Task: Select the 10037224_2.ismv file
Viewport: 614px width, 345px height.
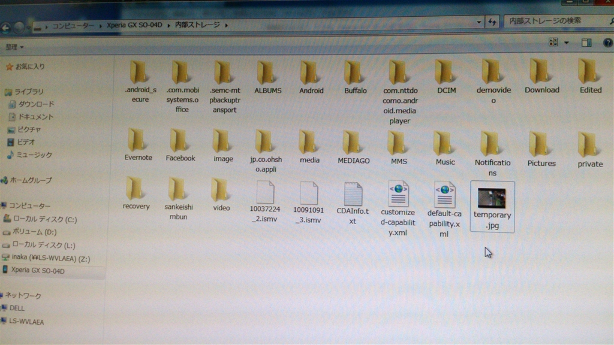Action: [265, 193]
